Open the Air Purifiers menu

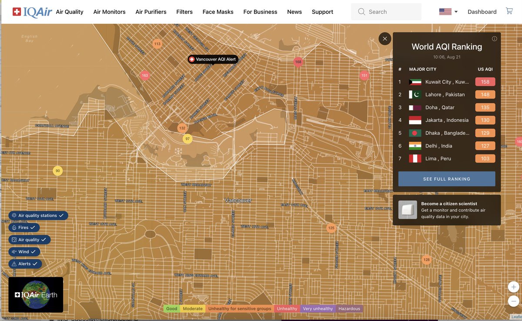(x=151, y=12)
